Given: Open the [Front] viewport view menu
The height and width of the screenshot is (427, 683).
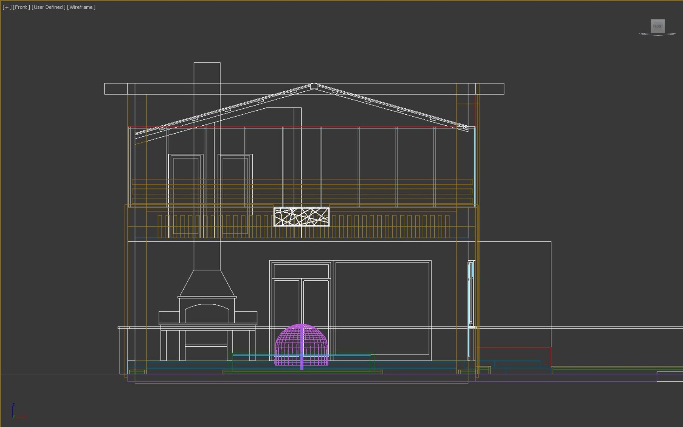Looking at the screenshot, I should point(21,7).
